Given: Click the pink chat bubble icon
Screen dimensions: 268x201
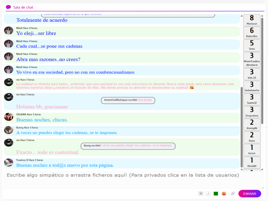Looking at the screenshot, I should (8, 7).
